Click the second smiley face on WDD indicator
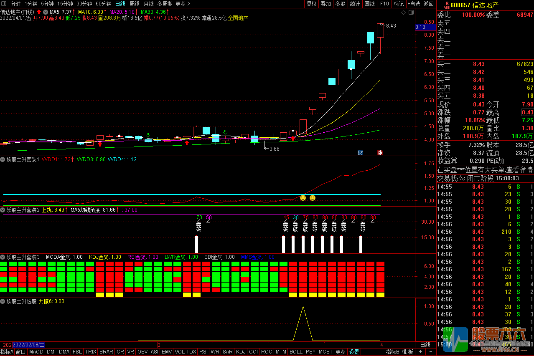This screenshot has width=534, height=356. [313, 197]
